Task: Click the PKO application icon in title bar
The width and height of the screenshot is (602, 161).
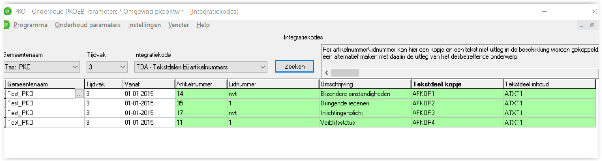Action: click(x=7, y=12)
